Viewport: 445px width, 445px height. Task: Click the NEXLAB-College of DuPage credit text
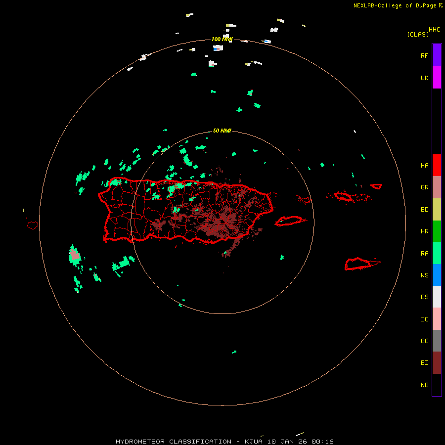(395, 5)
